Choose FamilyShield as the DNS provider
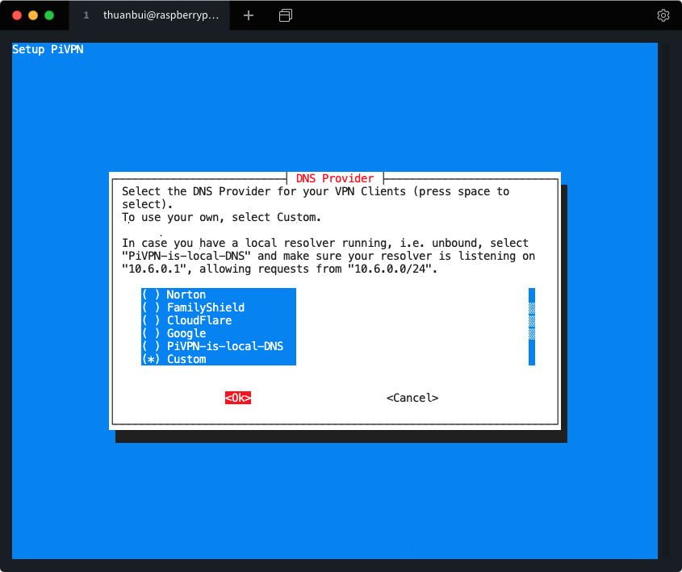Viewport: 682px width, 572px height. (x=205, y=307)
